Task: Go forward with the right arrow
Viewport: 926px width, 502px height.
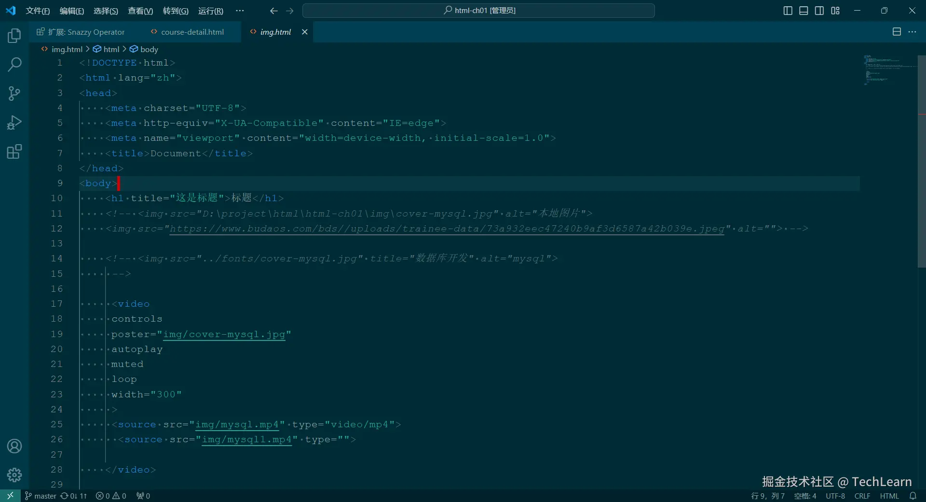Action: coord(289,11)
